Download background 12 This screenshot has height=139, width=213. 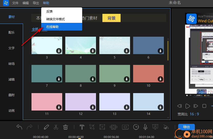(93, 107)
